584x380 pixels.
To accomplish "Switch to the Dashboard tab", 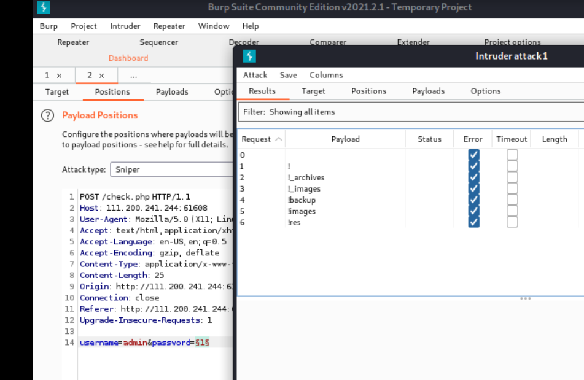I will (x=128, y=58).
